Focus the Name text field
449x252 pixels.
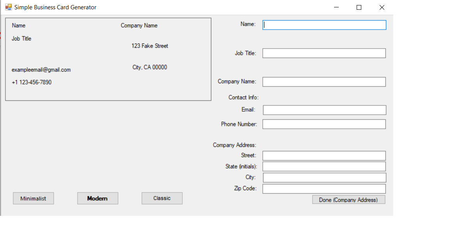click(324, 25)
